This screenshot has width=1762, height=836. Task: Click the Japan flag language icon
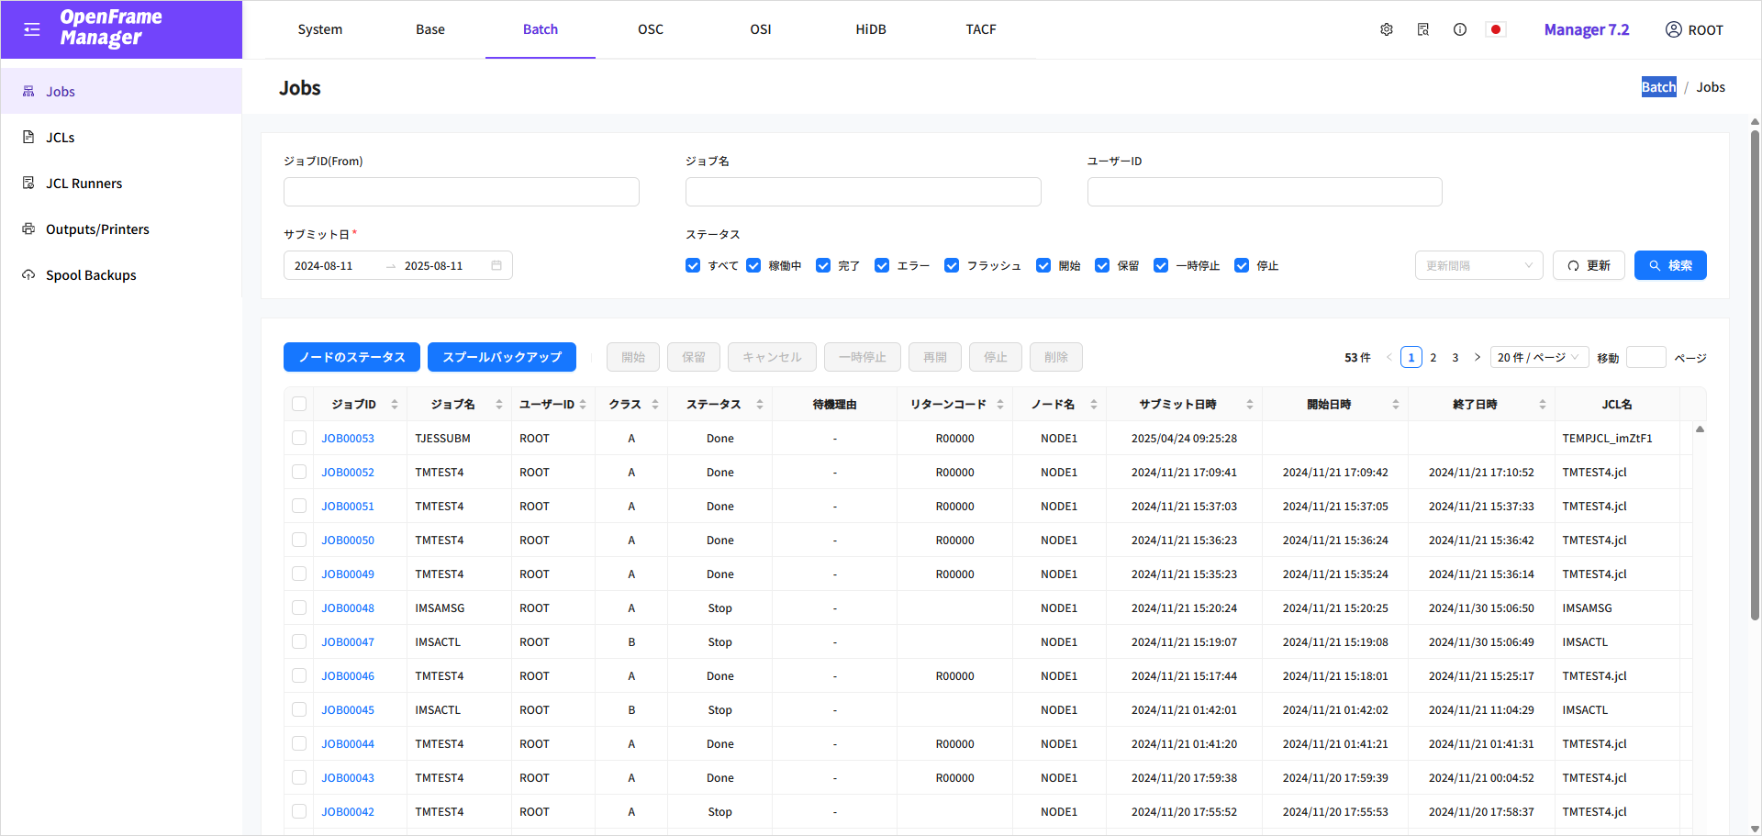click(1496, 29)
